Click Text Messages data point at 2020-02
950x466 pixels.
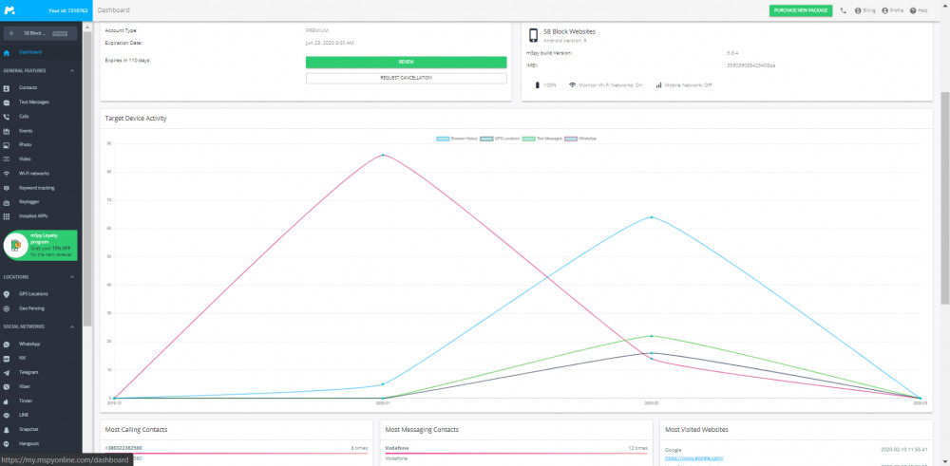[652, 336]
